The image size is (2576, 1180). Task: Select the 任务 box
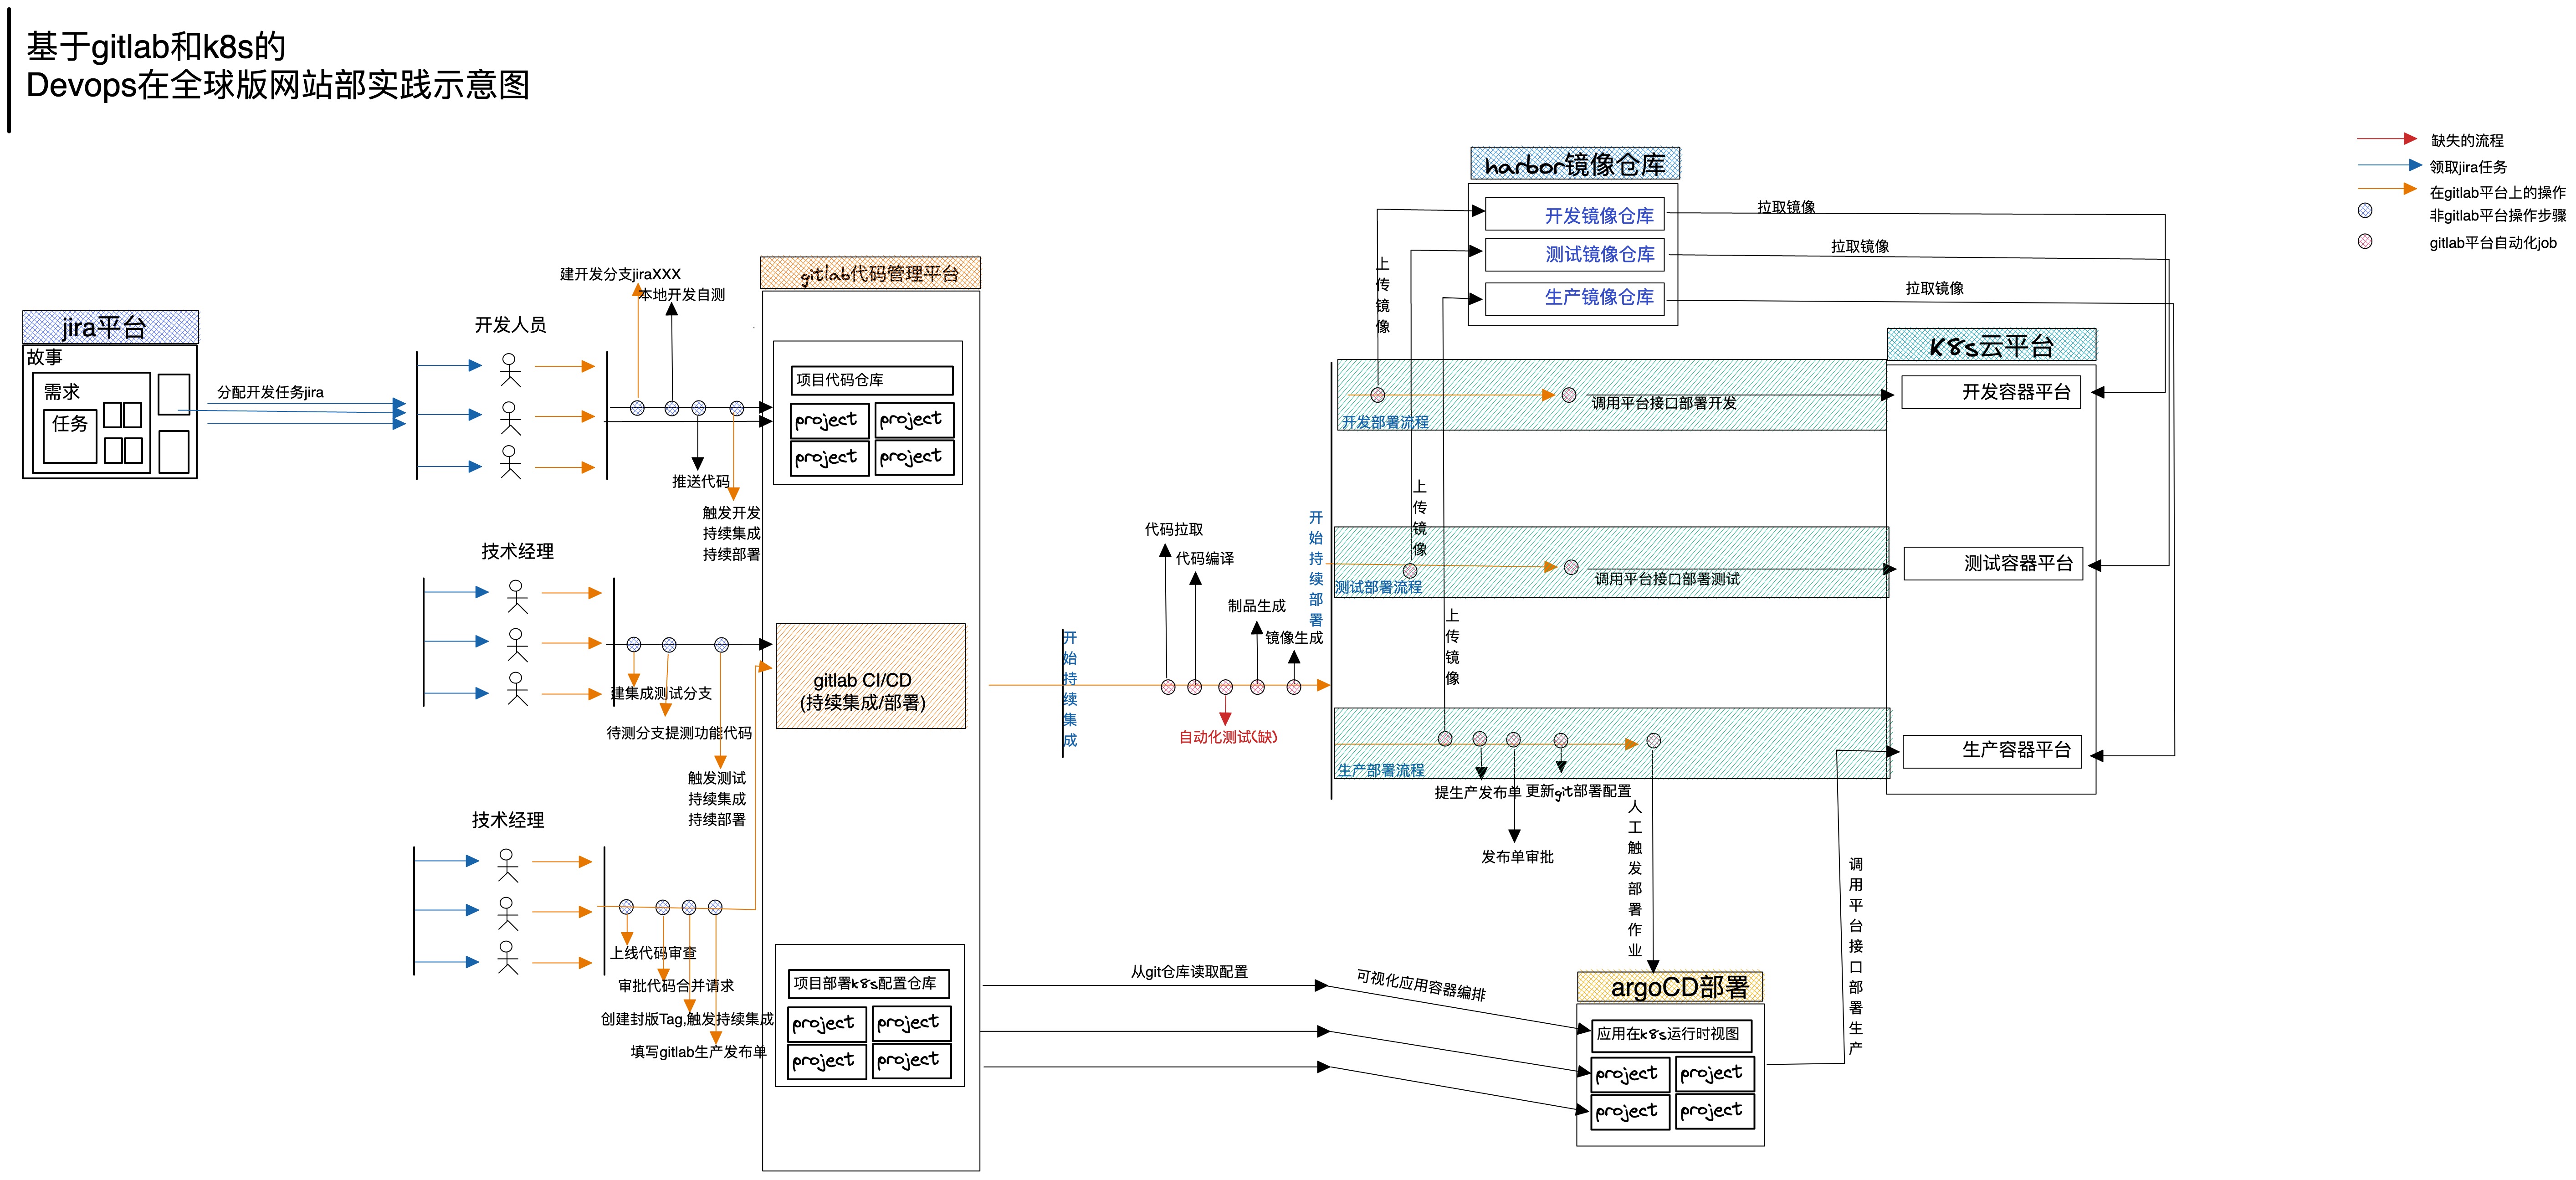pos(70,436)
